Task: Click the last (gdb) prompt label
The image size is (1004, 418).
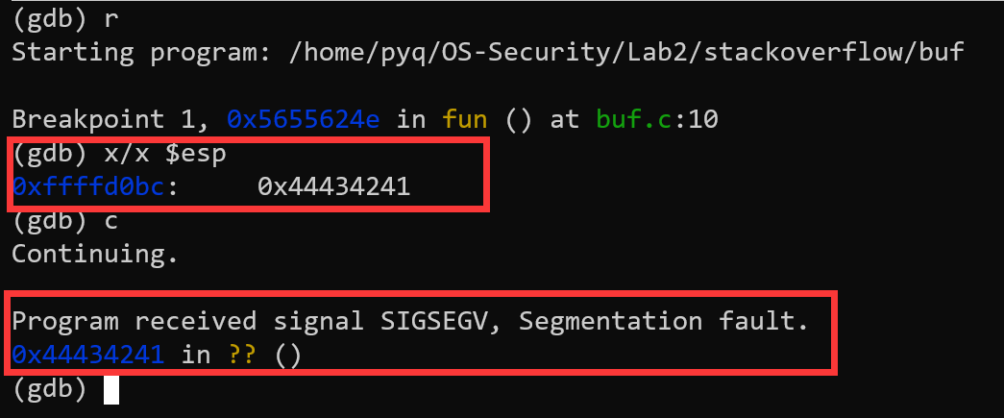Action: click(x=49, y=389)
